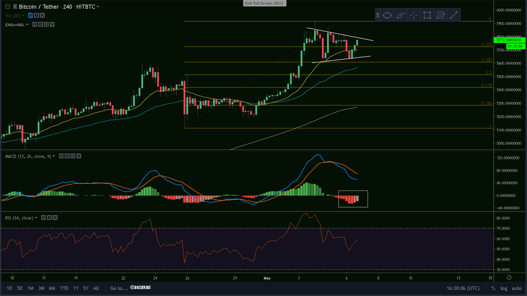Viewport: 527px width, 296px height.
Task: Select the rectangle drawing tool
Action: pos(427,16)
